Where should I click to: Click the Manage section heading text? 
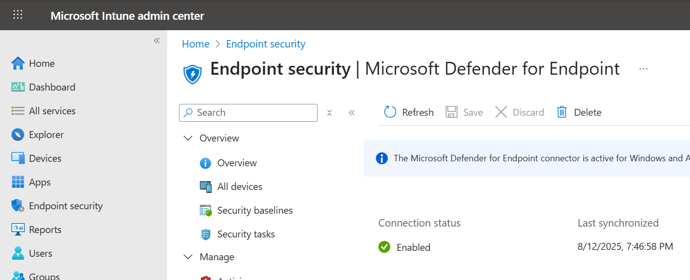[x=217, y=257]
